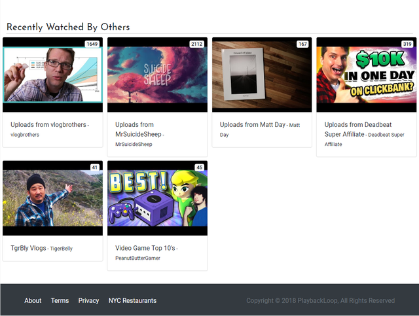Open the GameCube BEST video thumbnail

[x=157, y=198]
